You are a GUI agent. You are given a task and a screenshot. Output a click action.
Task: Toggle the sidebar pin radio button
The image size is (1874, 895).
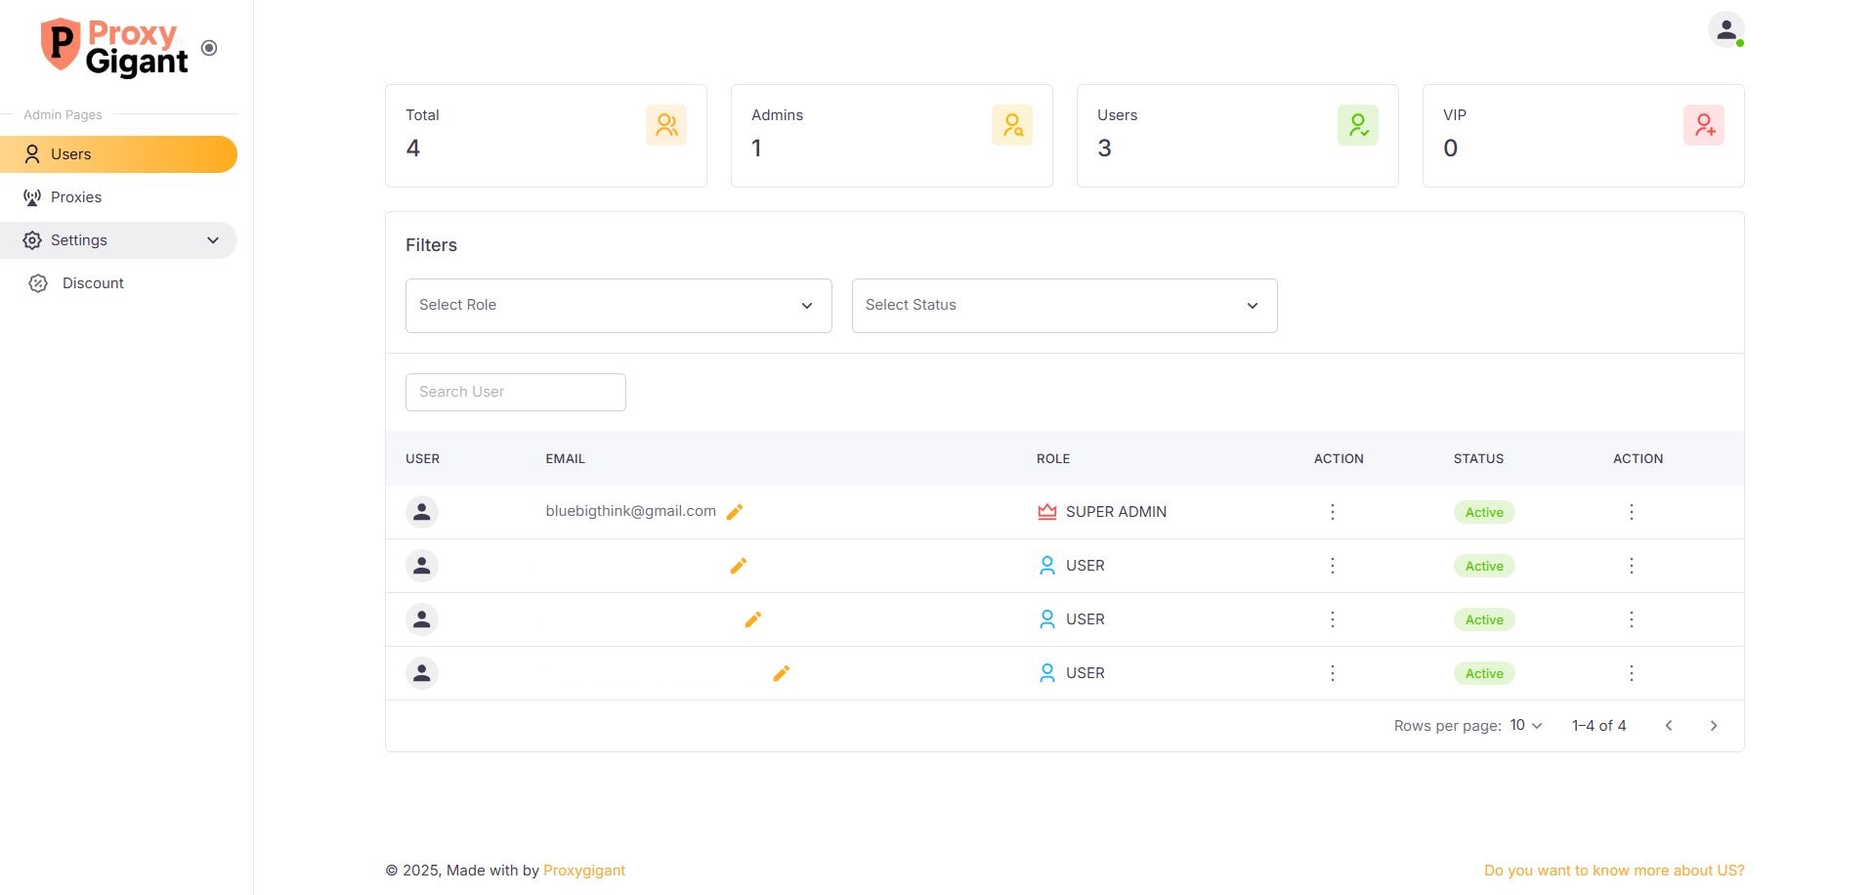(x=209, y=48)
